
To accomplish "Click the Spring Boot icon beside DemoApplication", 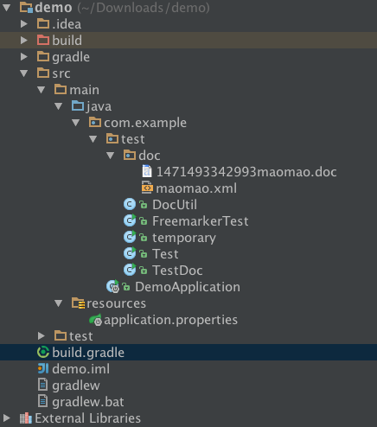I will coord(112,286).
